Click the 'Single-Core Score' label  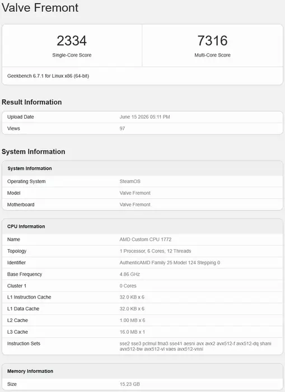tap(72, 55)
